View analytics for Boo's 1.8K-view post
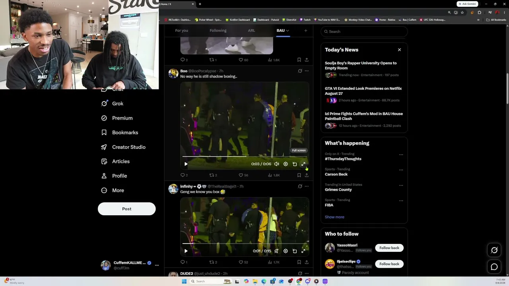Screen dimensions: 509x286 point(274,175)
